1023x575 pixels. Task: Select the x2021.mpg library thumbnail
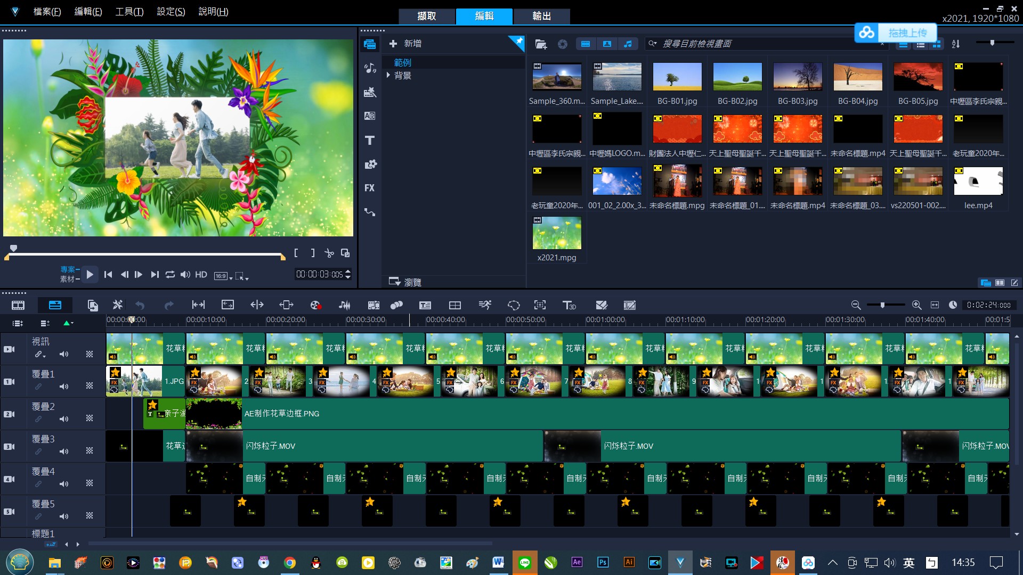(x=557, y=233)
